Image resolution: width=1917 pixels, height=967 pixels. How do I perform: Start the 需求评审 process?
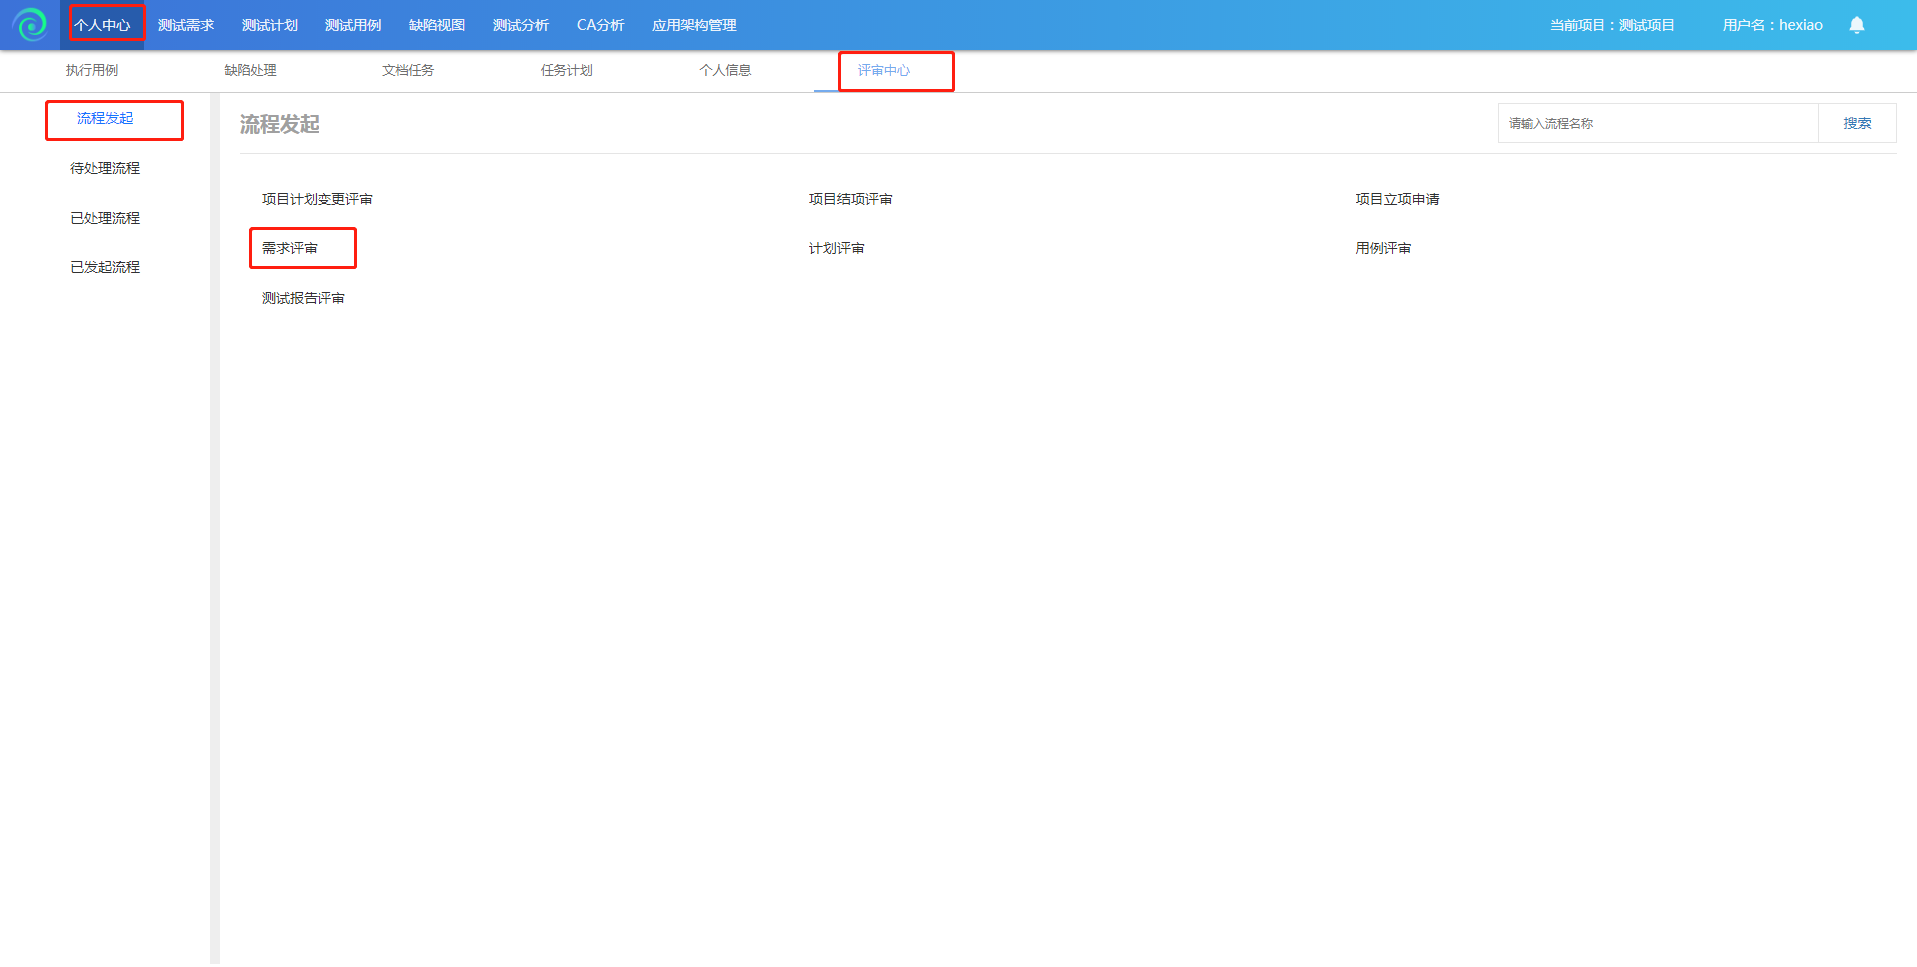pyautogui.click(x=290, y=248)
